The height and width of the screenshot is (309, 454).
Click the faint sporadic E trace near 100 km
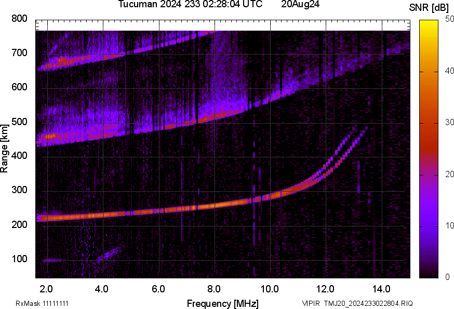(x=51, y=260)
